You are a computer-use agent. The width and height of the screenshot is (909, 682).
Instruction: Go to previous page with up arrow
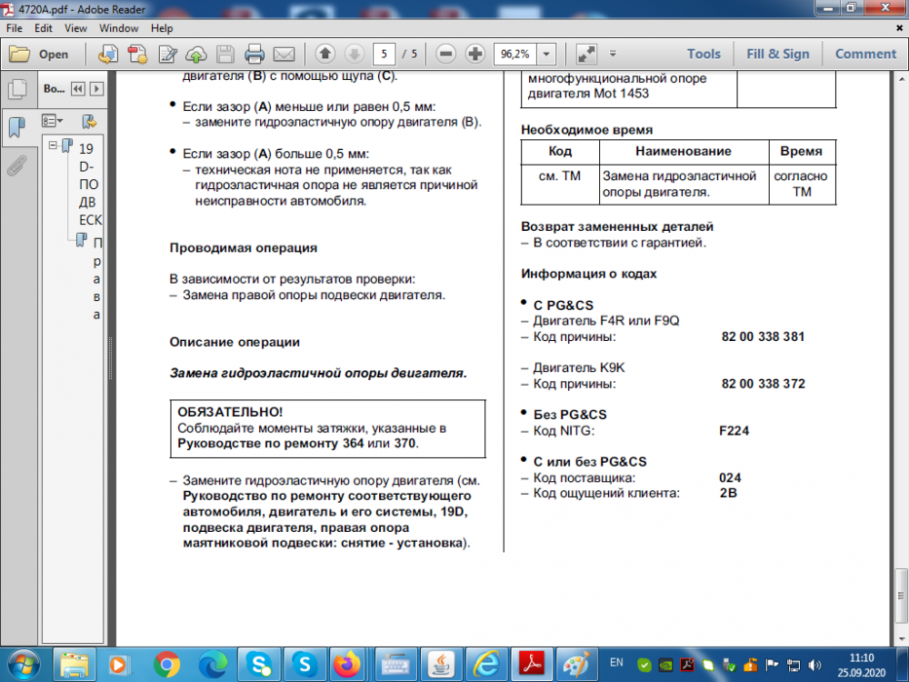click(325, 54)
